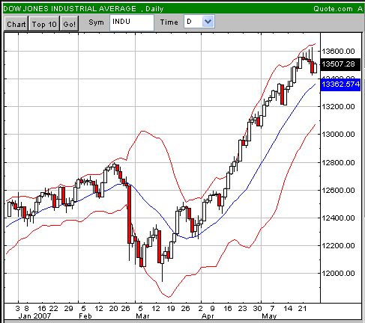The image size is (365, 323).
Task: Hit the Go! button
Action: point(69,24)
